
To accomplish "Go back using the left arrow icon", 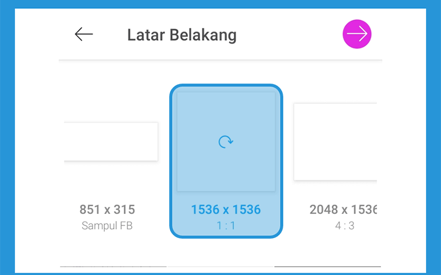I will coord(84,34).
